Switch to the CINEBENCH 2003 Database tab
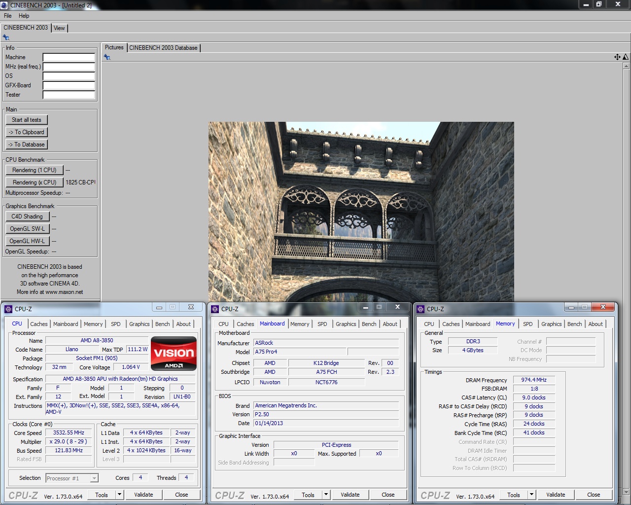The image size is (631, 505). tap(163, 48)
